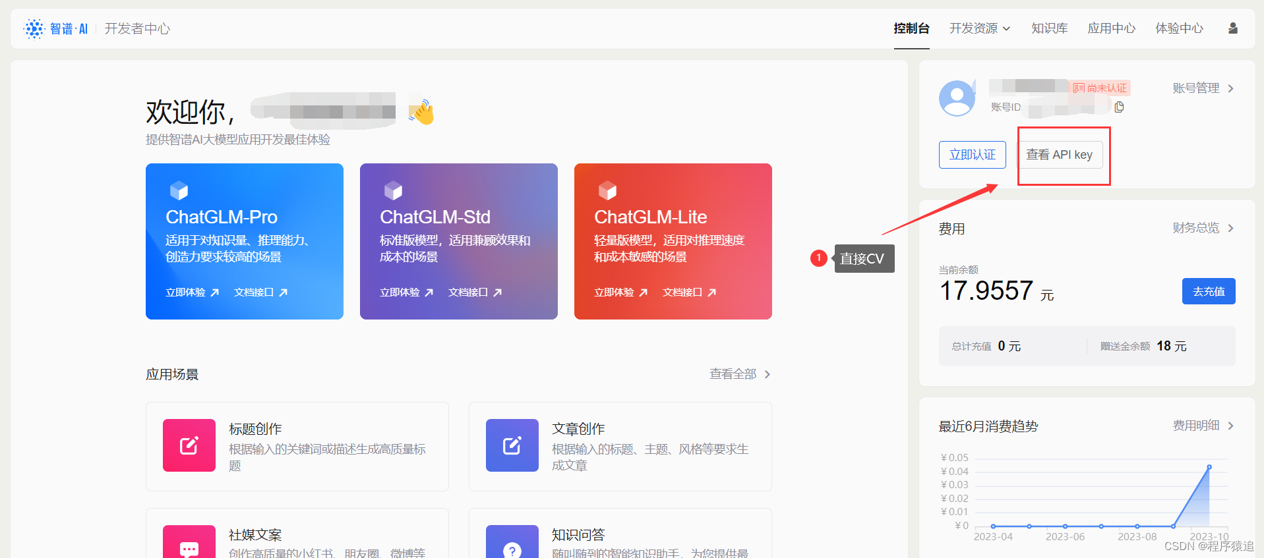Open 文档接口 on ChatGLM-Std card

(475, 292)
